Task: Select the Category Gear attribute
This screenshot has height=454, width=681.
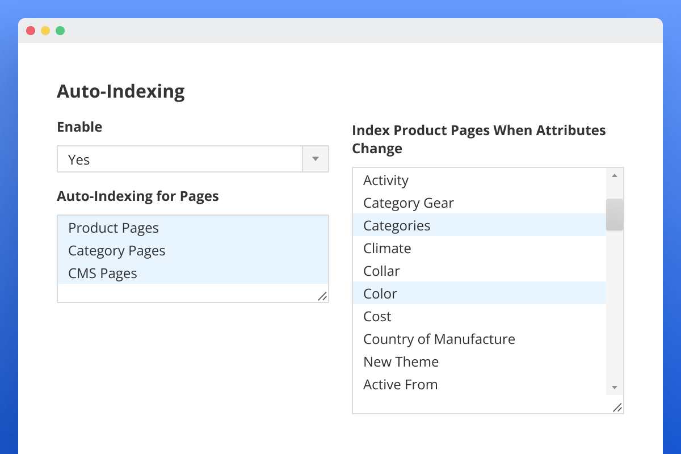Action: coord(408,203)
